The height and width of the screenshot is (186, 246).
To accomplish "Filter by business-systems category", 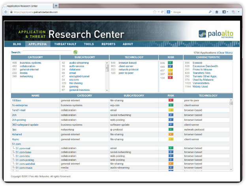I will [30, 63].
